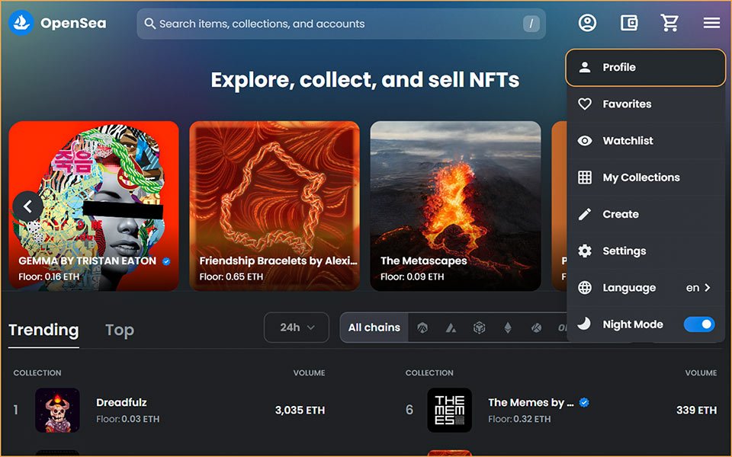Click verified badge on GEMMA card

(x=166, y=261)
